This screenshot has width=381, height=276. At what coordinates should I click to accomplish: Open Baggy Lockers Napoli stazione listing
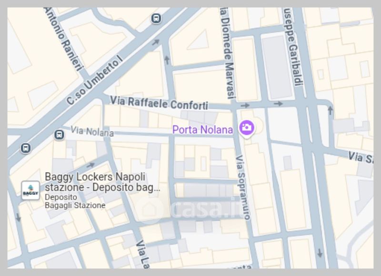tap(102, 182)
